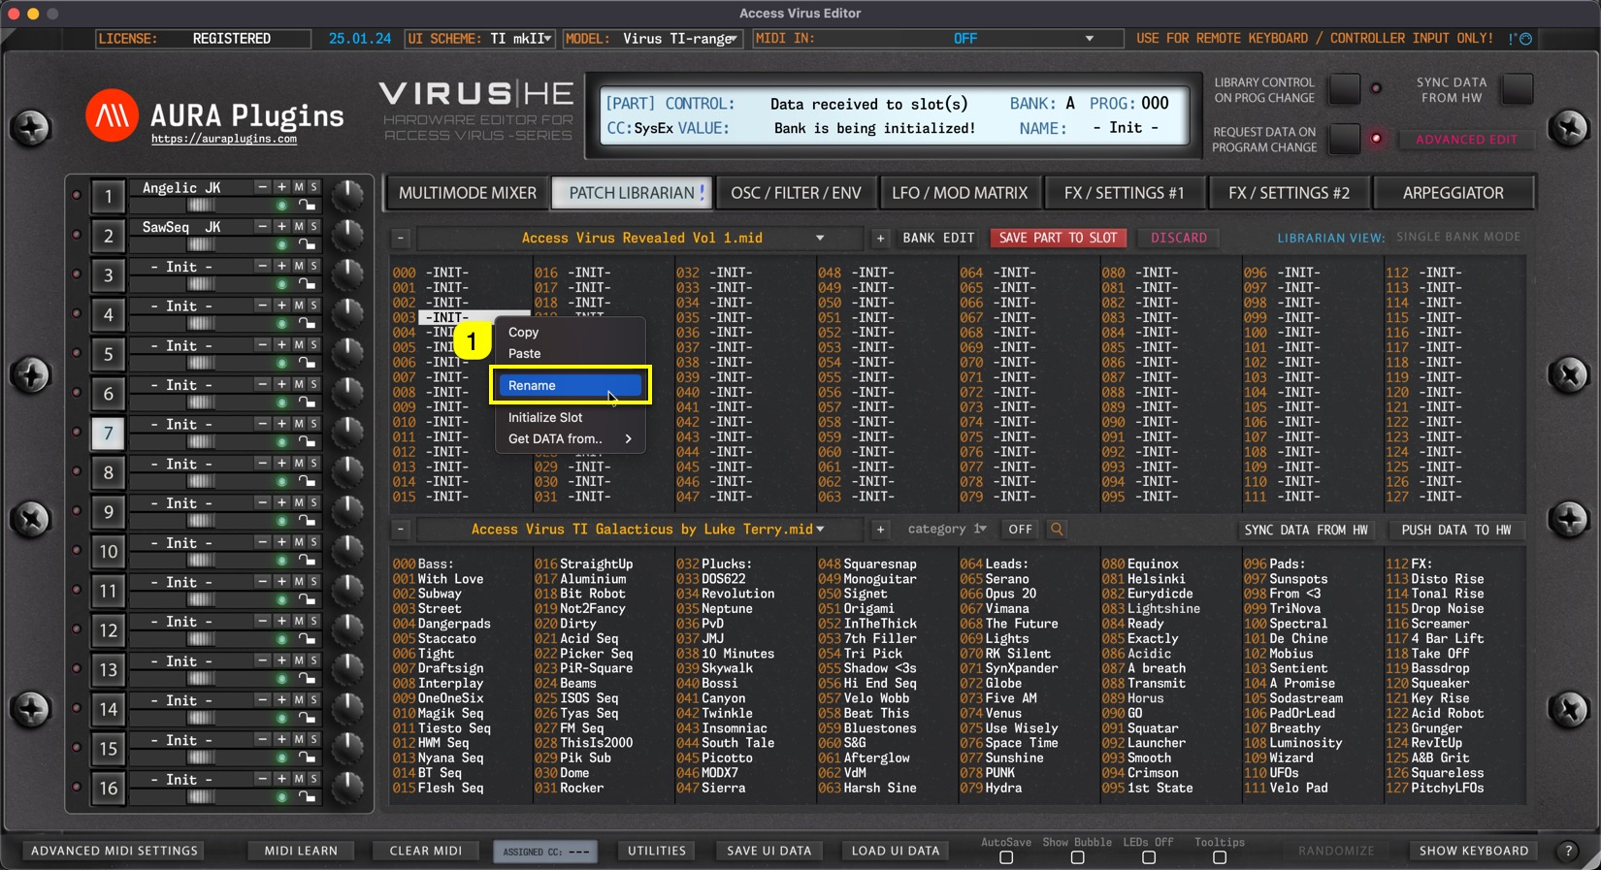This screenshot has width=1601, height=870.
Task: Click the volume knob for part 1
Action: (x=347, y=195)
